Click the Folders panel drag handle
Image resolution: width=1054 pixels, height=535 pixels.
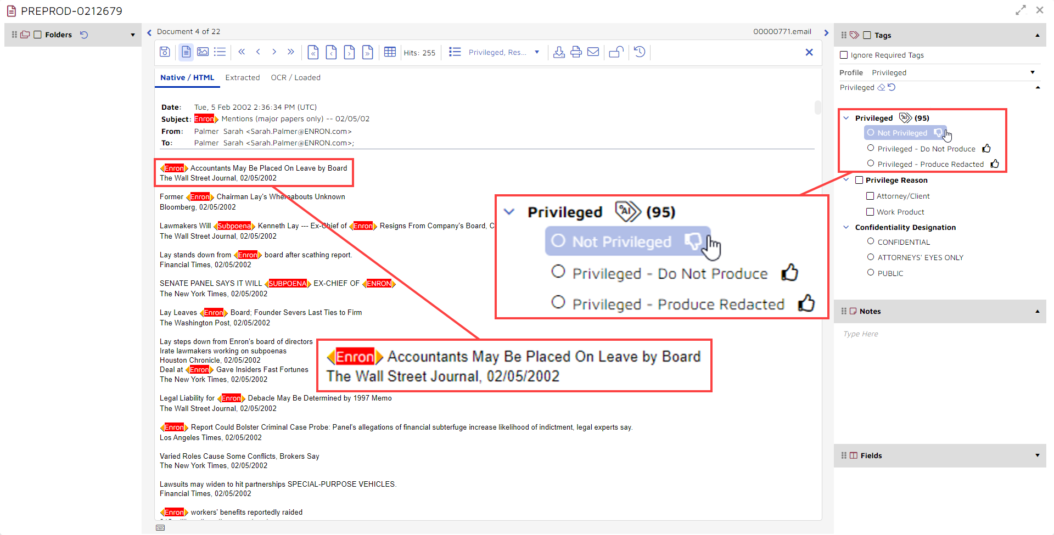[x=14, y=35]
